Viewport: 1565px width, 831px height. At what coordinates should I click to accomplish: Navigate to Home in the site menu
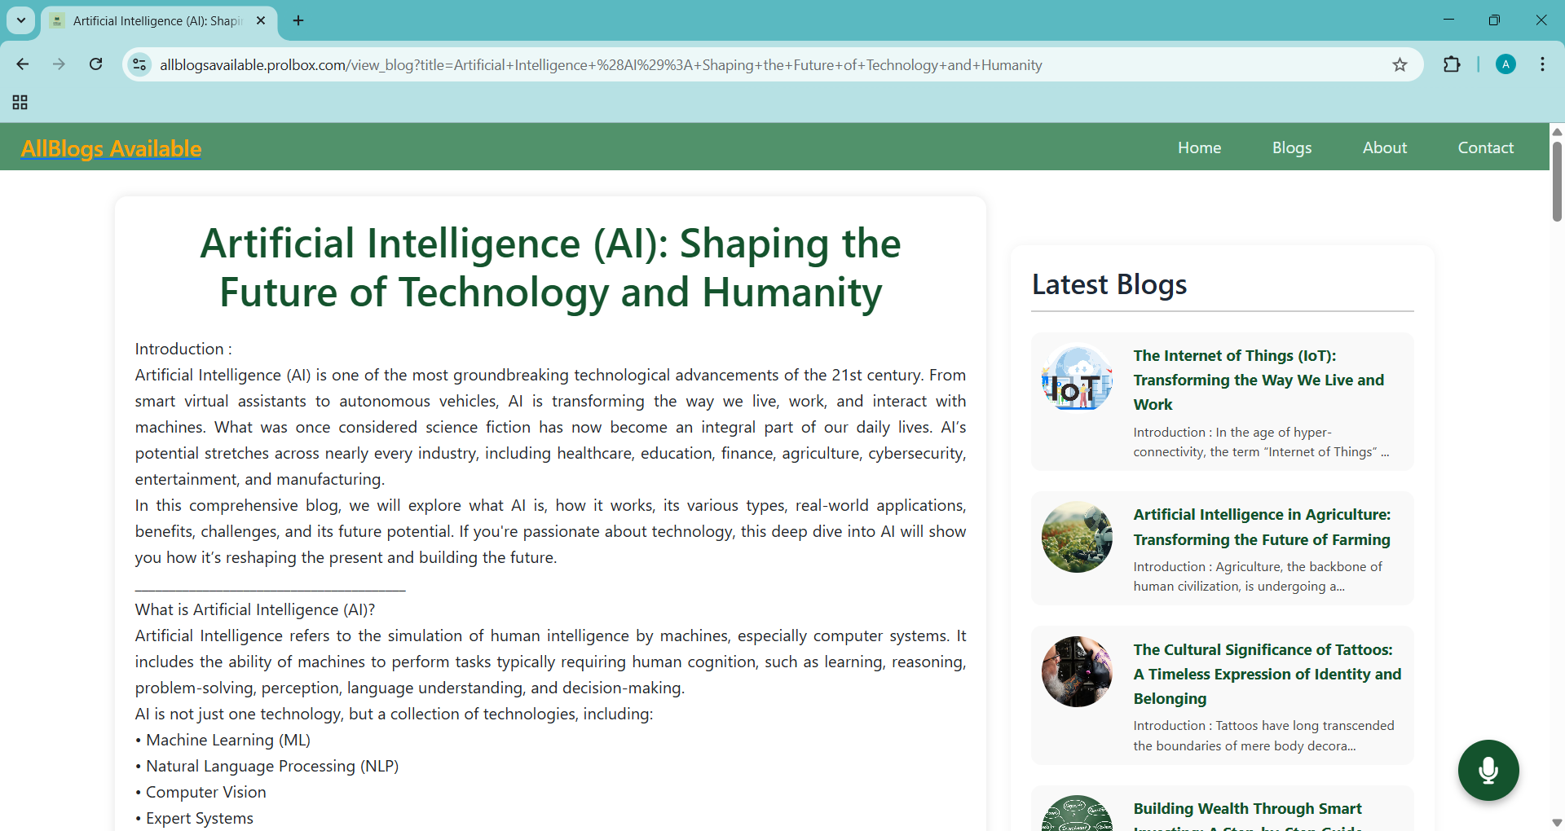(x=1199, y=147)
